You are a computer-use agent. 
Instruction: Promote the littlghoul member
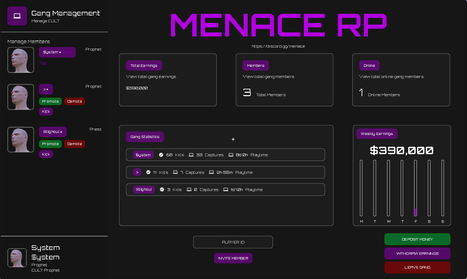[50, 144]
